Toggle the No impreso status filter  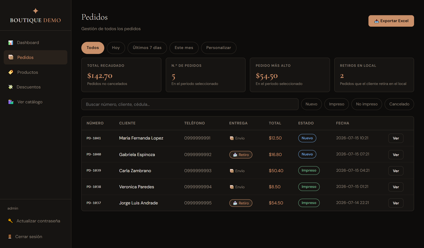[367, 104]
